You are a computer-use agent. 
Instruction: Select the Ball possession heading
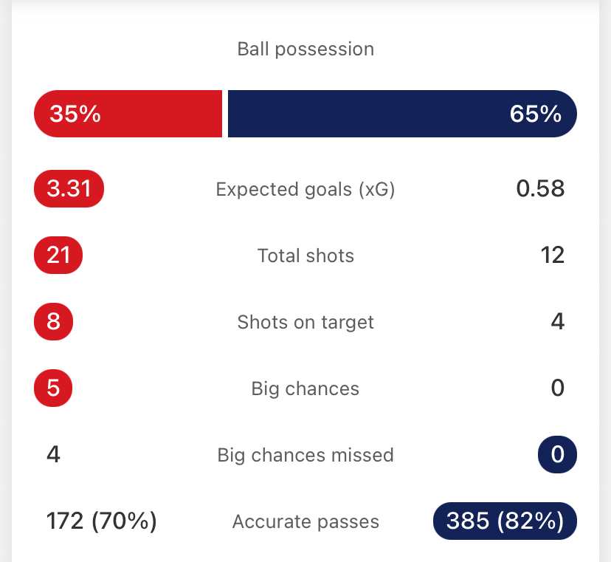pos(305,49)
